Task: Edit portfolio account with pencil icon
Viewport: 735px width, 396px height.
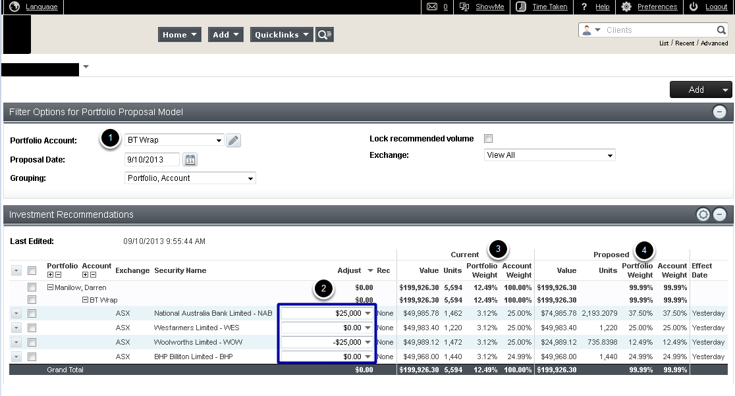Action: pos(233,140)
